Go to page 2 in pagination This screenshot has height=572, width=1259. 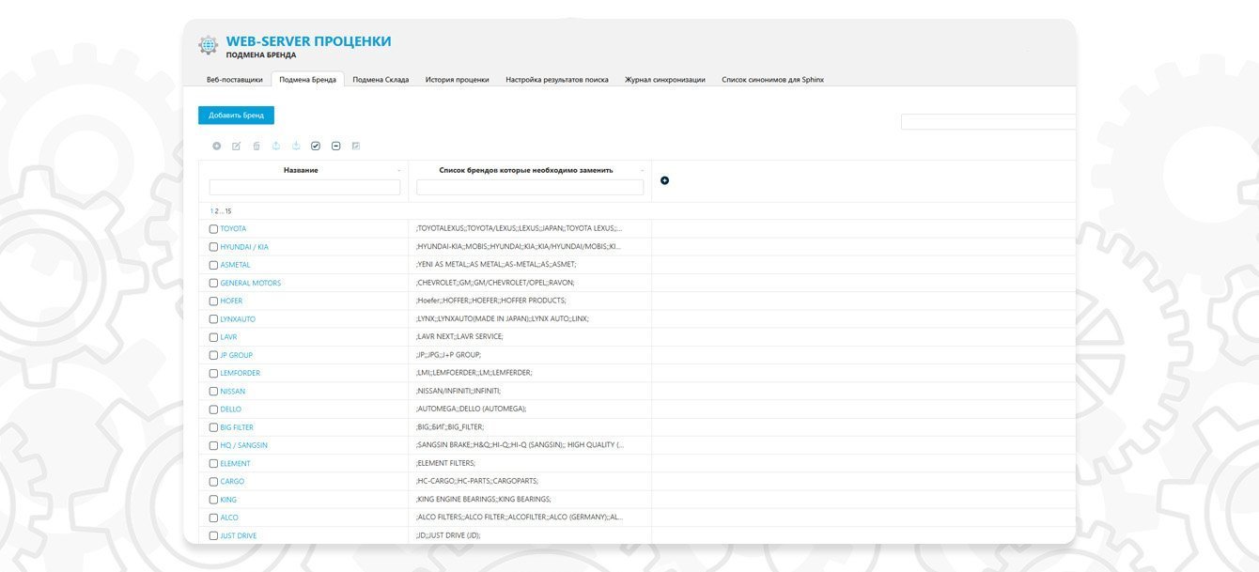216,211
